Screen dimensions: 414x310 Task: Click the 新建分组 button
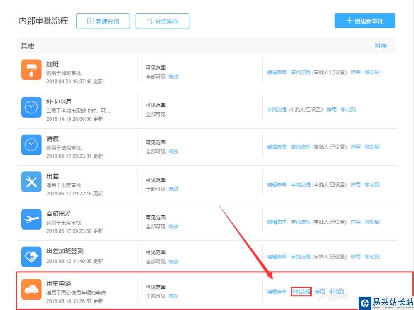pyautogui.click(x=103, y=21)
